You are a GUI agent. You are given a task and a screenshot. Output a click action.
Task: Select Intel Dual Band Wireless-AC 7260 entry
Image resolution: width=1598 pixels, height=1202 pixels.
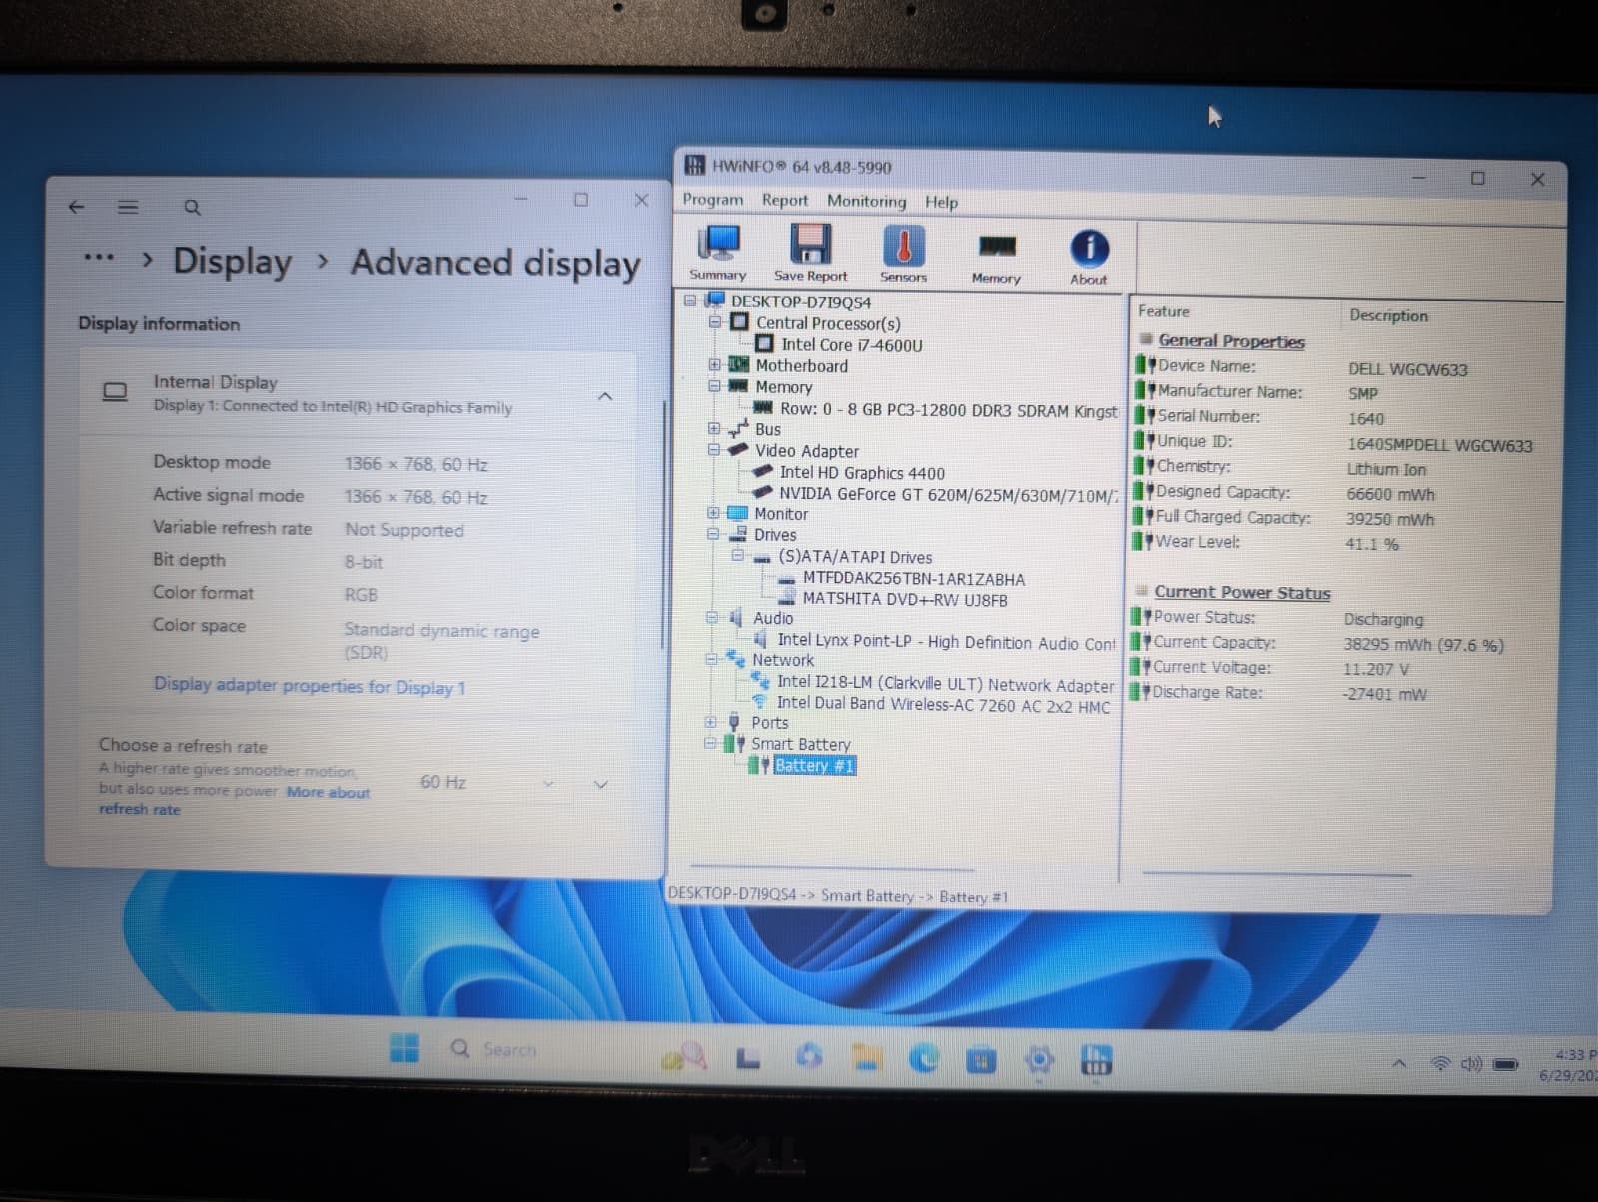pos(943,704)
